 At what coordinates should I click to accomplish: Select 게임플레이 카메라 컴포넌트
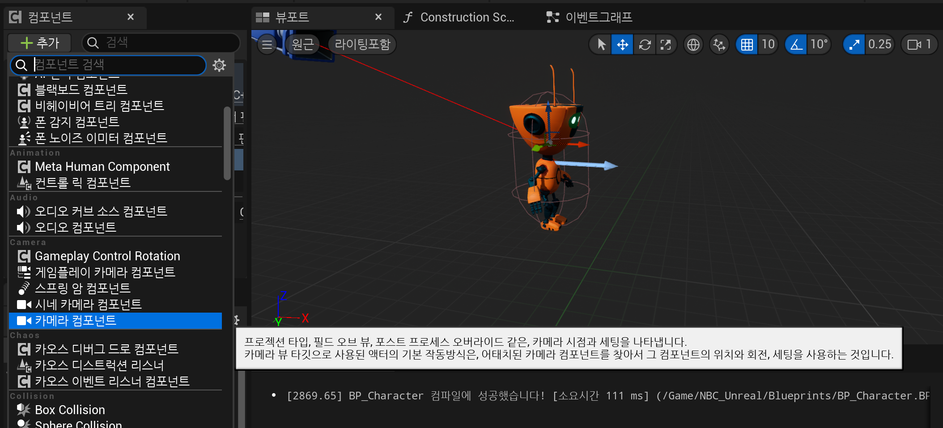[115, 272]
